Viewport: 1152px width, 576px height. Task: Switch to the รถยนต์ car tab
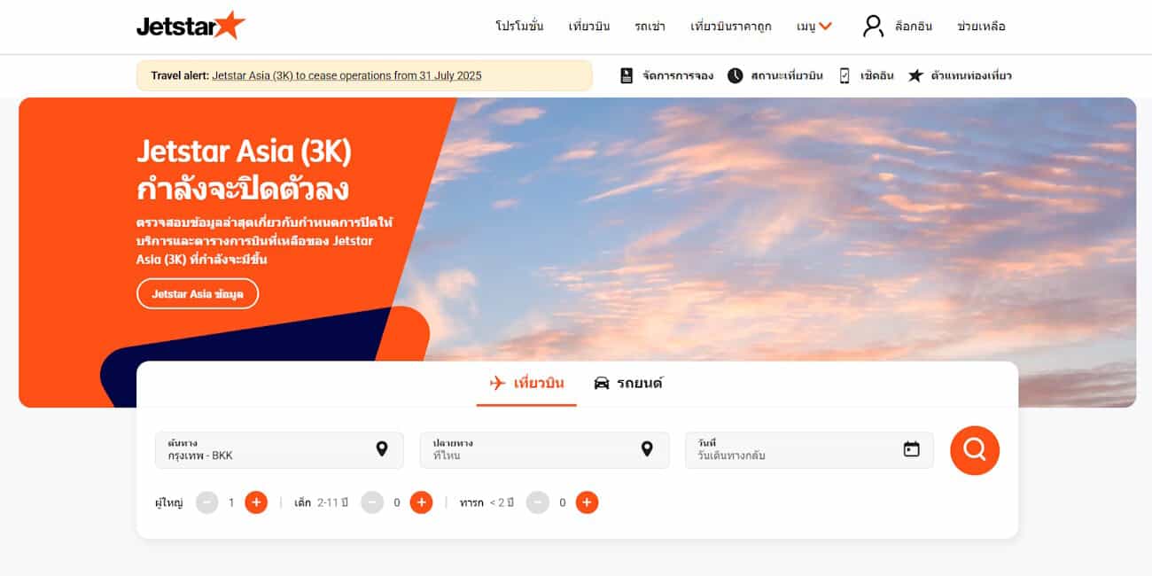(x=628, y=383)
